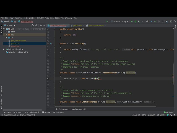Fold the getMax method at line 45
The height and width of the screenshot is (133, 177).
[x=54, y=29]
